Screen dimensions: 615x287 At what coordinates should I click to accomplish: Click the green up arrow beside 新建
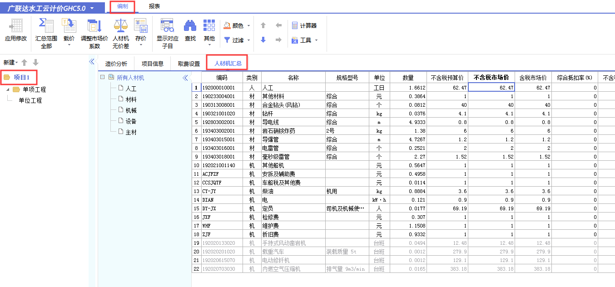pyautogui.click(x=24, y=63)
